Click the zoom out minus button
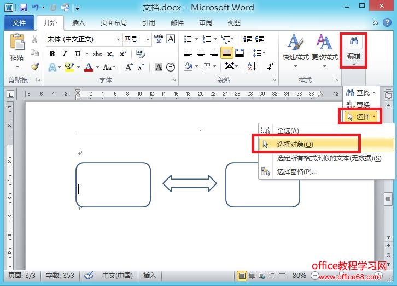 click(315, 276)
